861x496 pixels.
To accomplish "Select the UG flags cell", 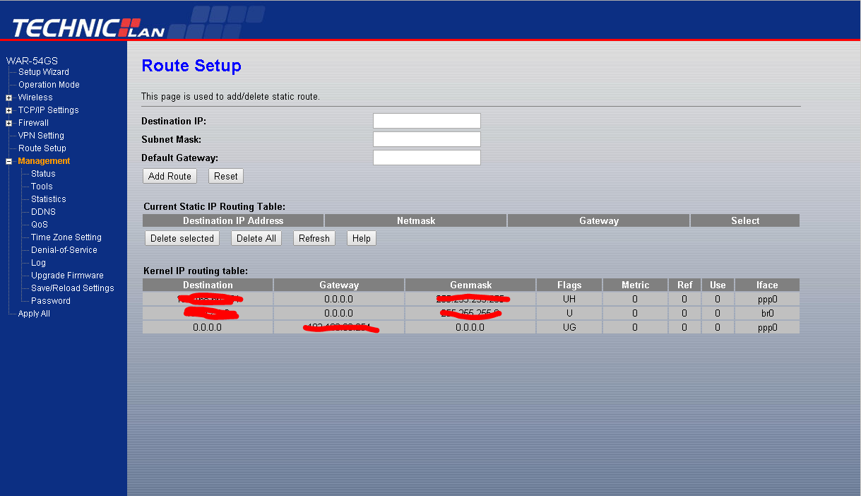I will tap(569, 327).
